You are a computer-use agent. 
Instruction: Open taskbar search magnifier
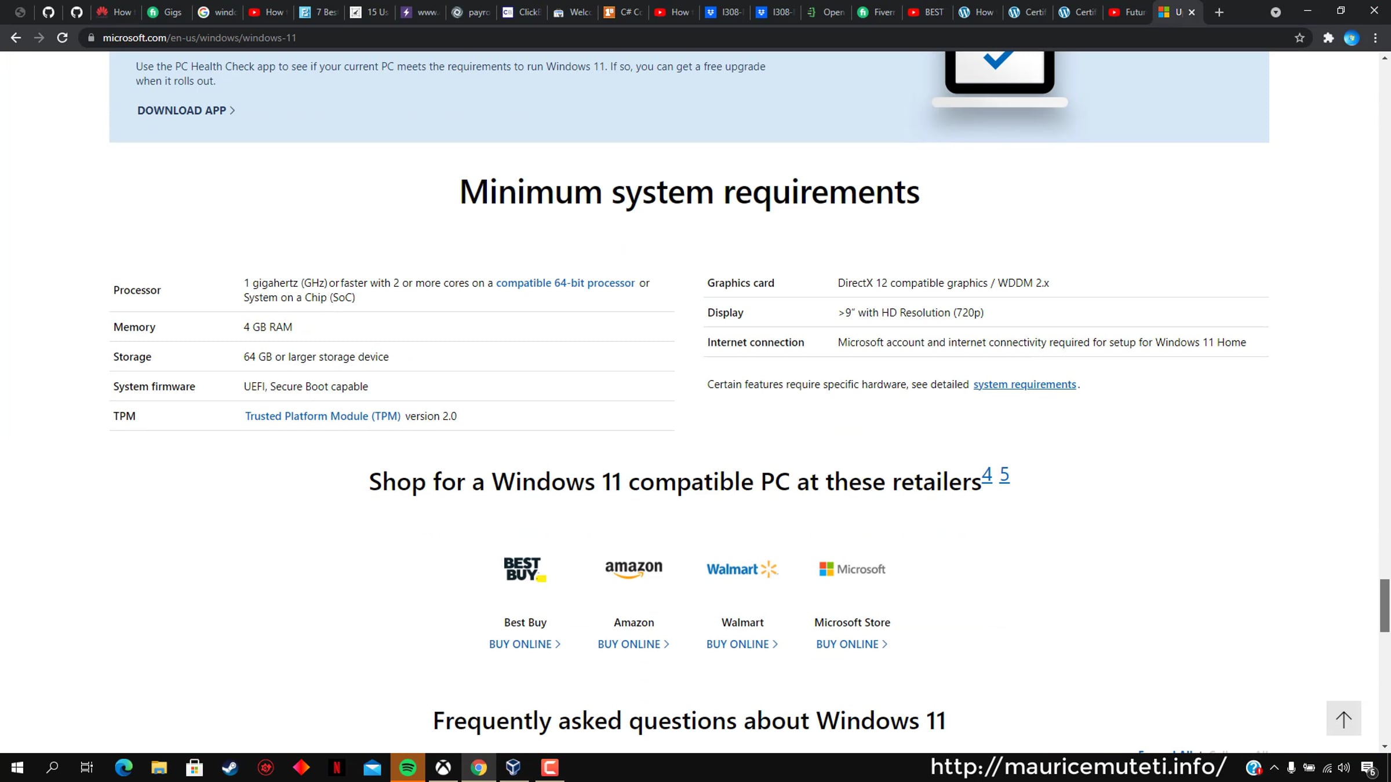tap(52, 768)
